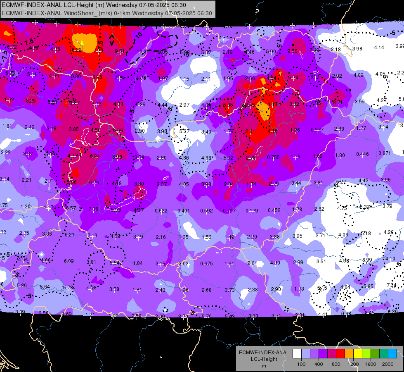Image resolution: width=404 pixels, height=372 pixels.
Task: Click the dark green legend swatch
Action: (375, 354)
